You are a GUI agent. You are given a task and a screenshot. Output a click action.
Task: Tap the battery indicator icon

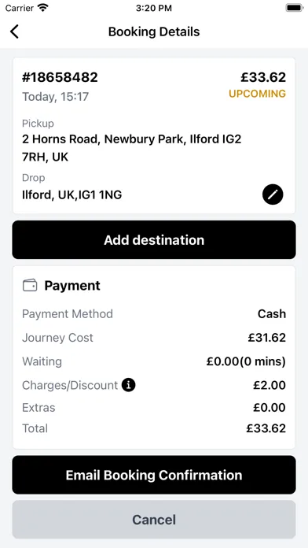pos(294,8)
